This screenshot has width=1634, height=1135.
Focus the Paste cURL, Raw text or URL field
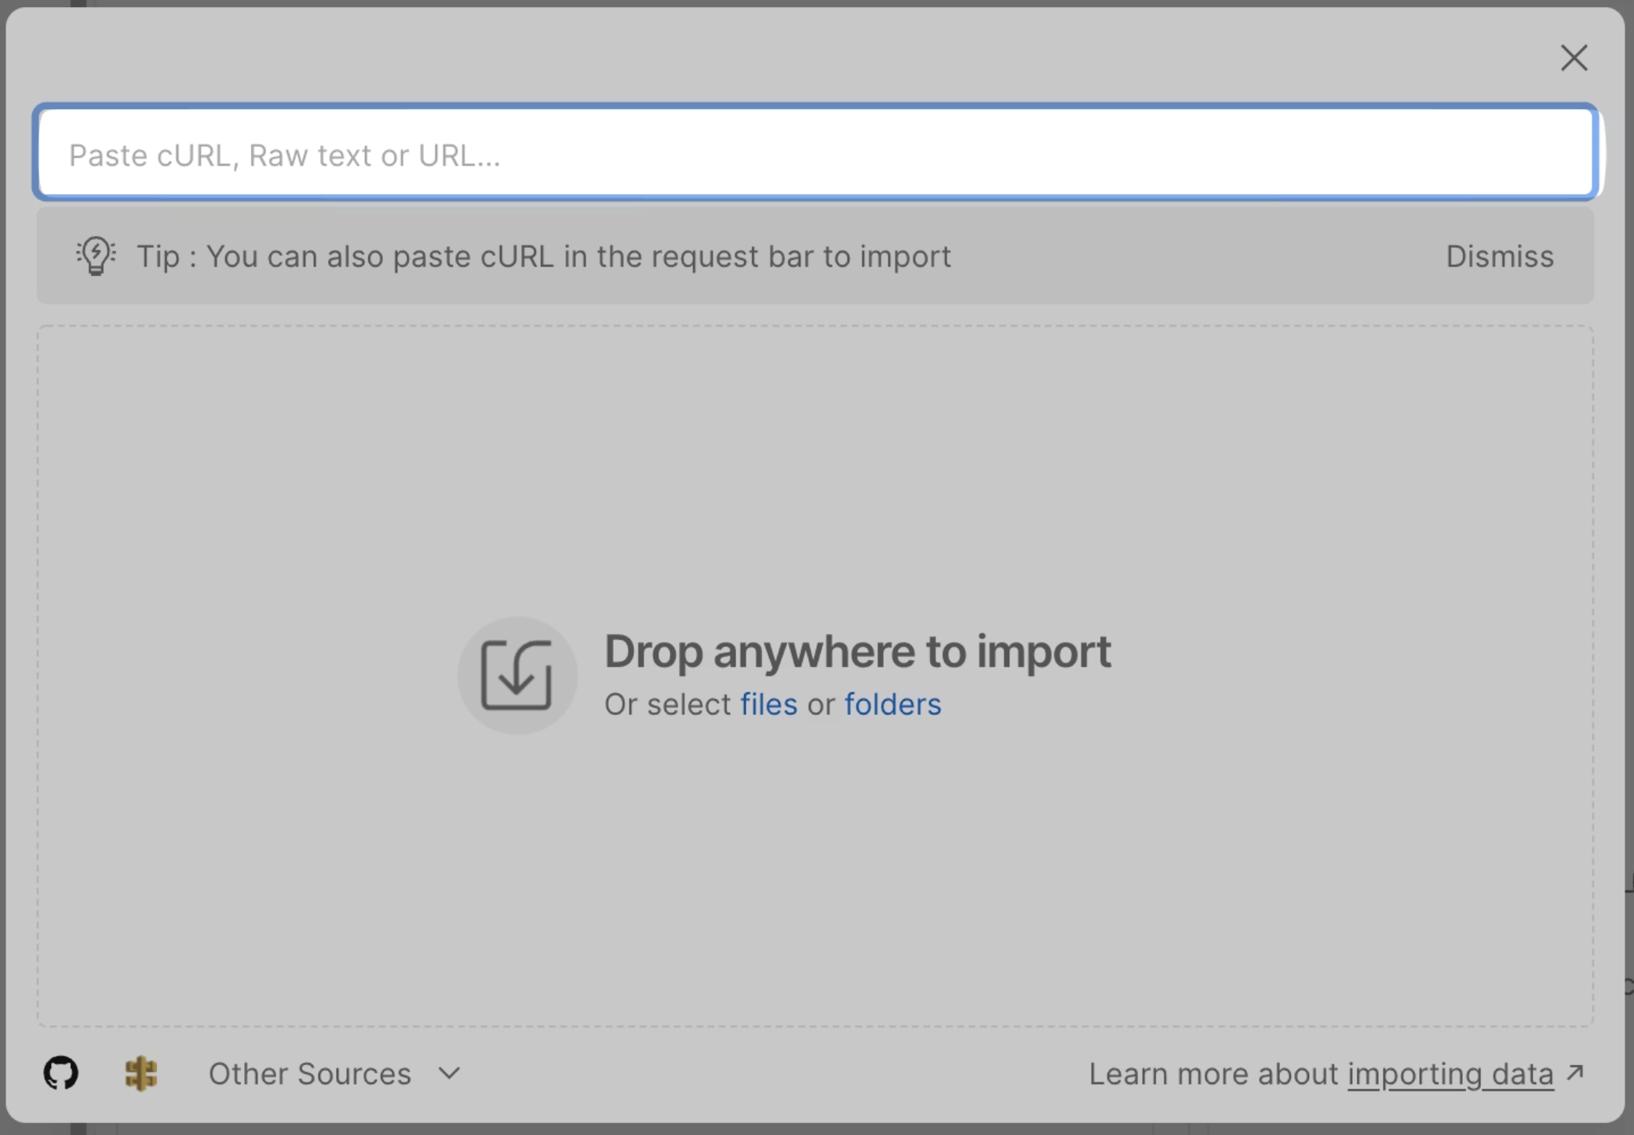(x=816, y=154)
